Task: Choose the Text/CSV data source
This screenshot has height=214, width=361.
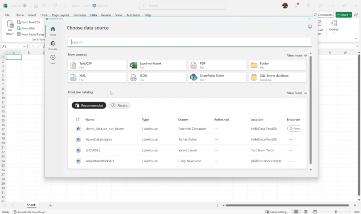Action: pos(97,65)
